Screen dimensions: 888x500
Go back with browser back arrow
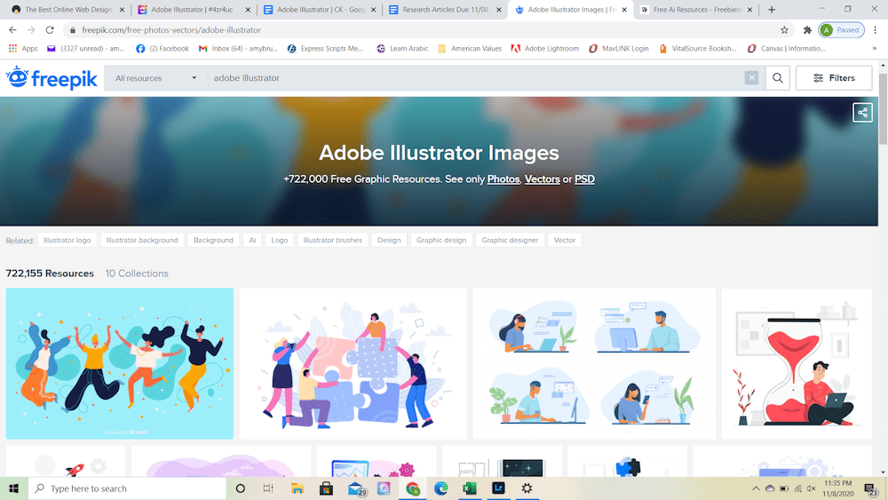pos(12,30)
